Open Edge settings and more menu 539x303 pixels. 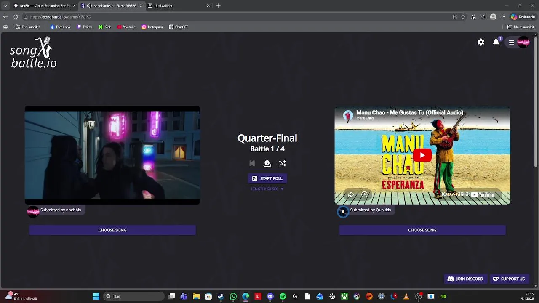(x=503, y=17)
